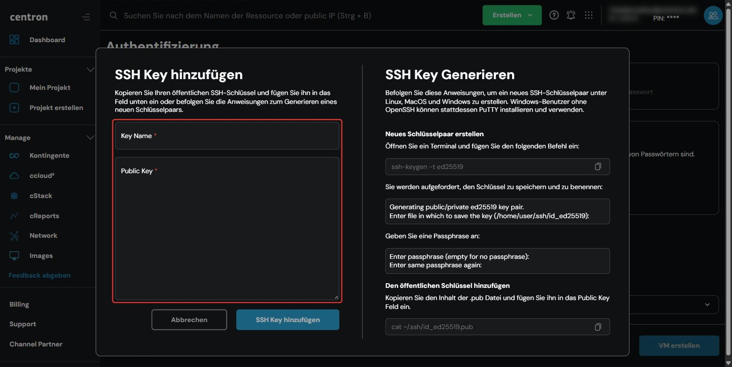Select the cStack helm icon
Image resolution: width=732 pixels, height=367 pixels.
pyautogui.click(x=15, y=196)
